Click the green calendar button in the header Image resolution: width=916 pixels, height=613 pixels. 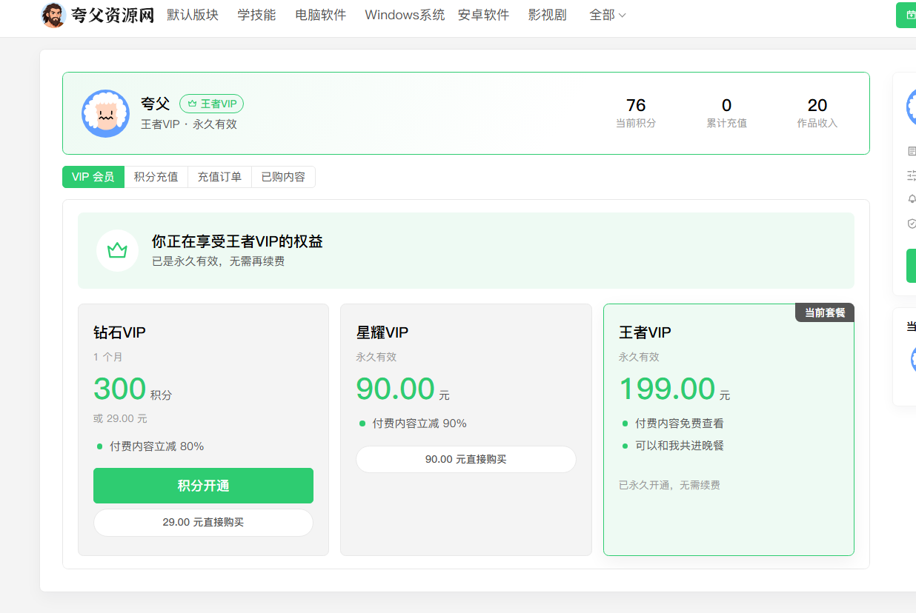(x=906, y=15)
